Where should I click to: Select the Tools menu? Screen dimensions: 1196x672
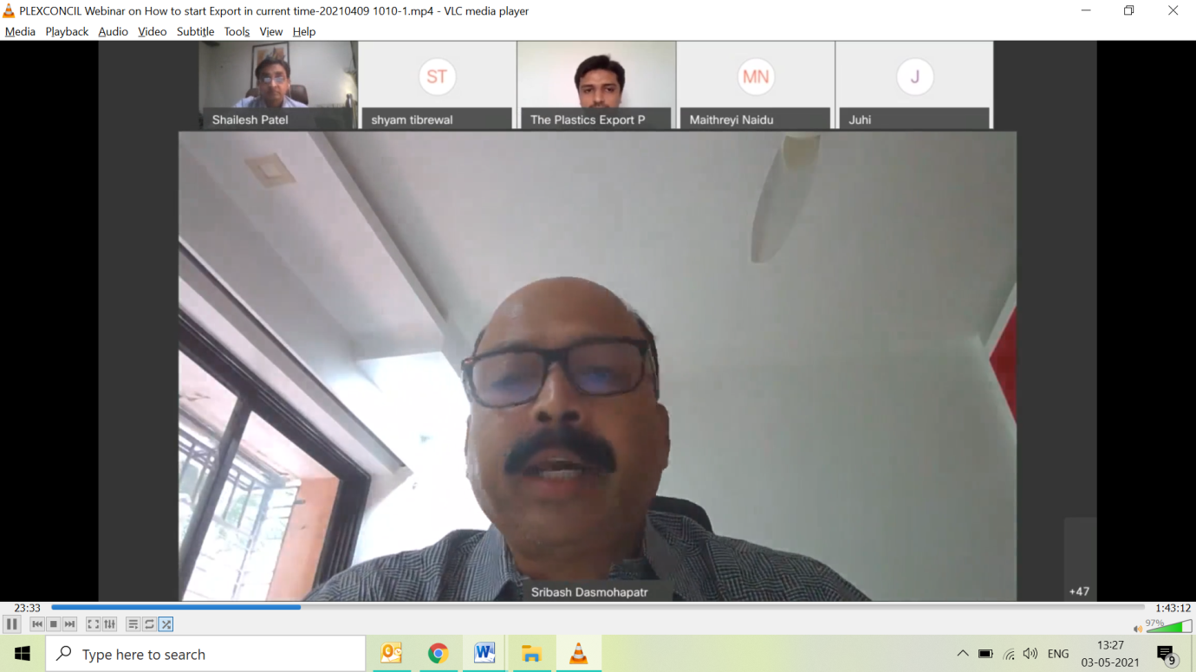click(237, 31)
